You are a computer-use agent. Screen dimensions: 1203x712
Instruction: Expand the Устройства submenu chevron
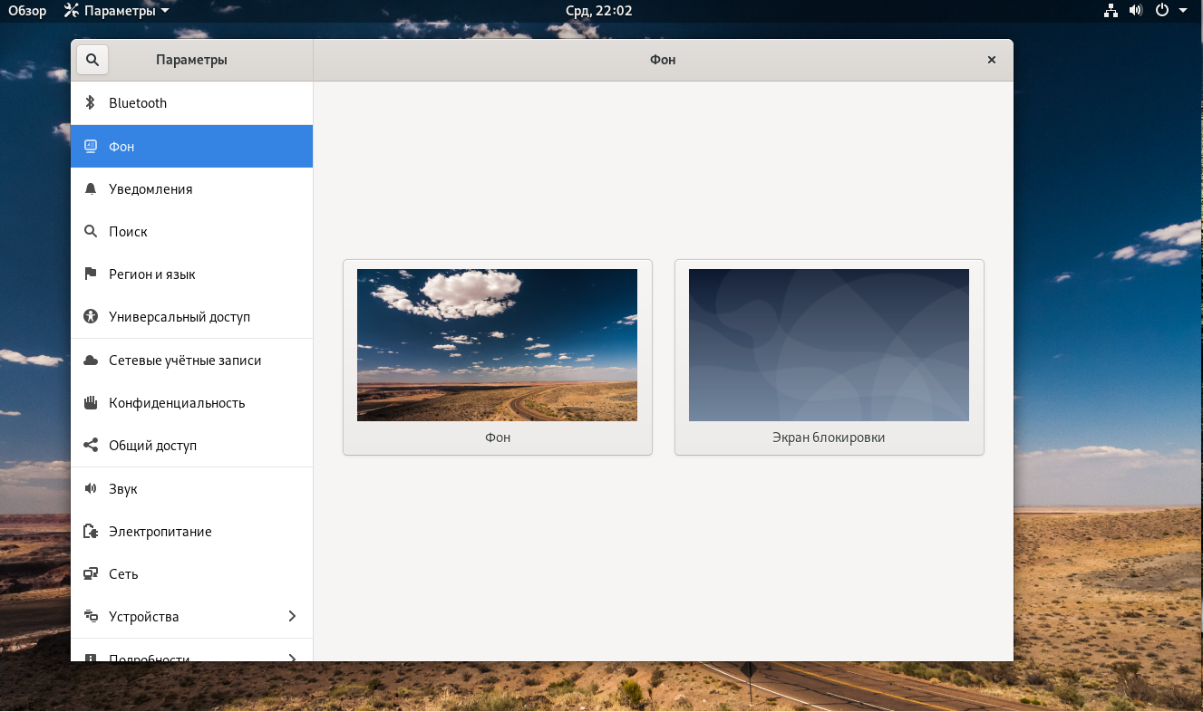[292, 616]
